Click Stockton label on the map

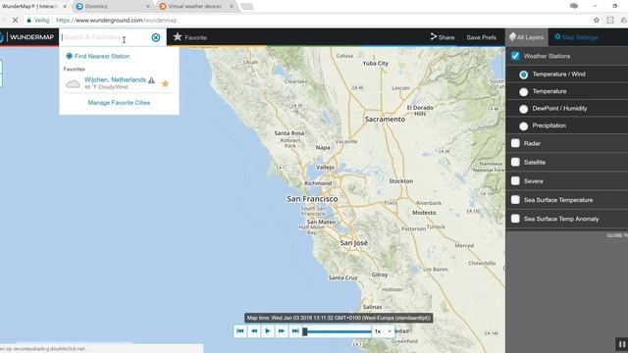click(x=401, y=180)
